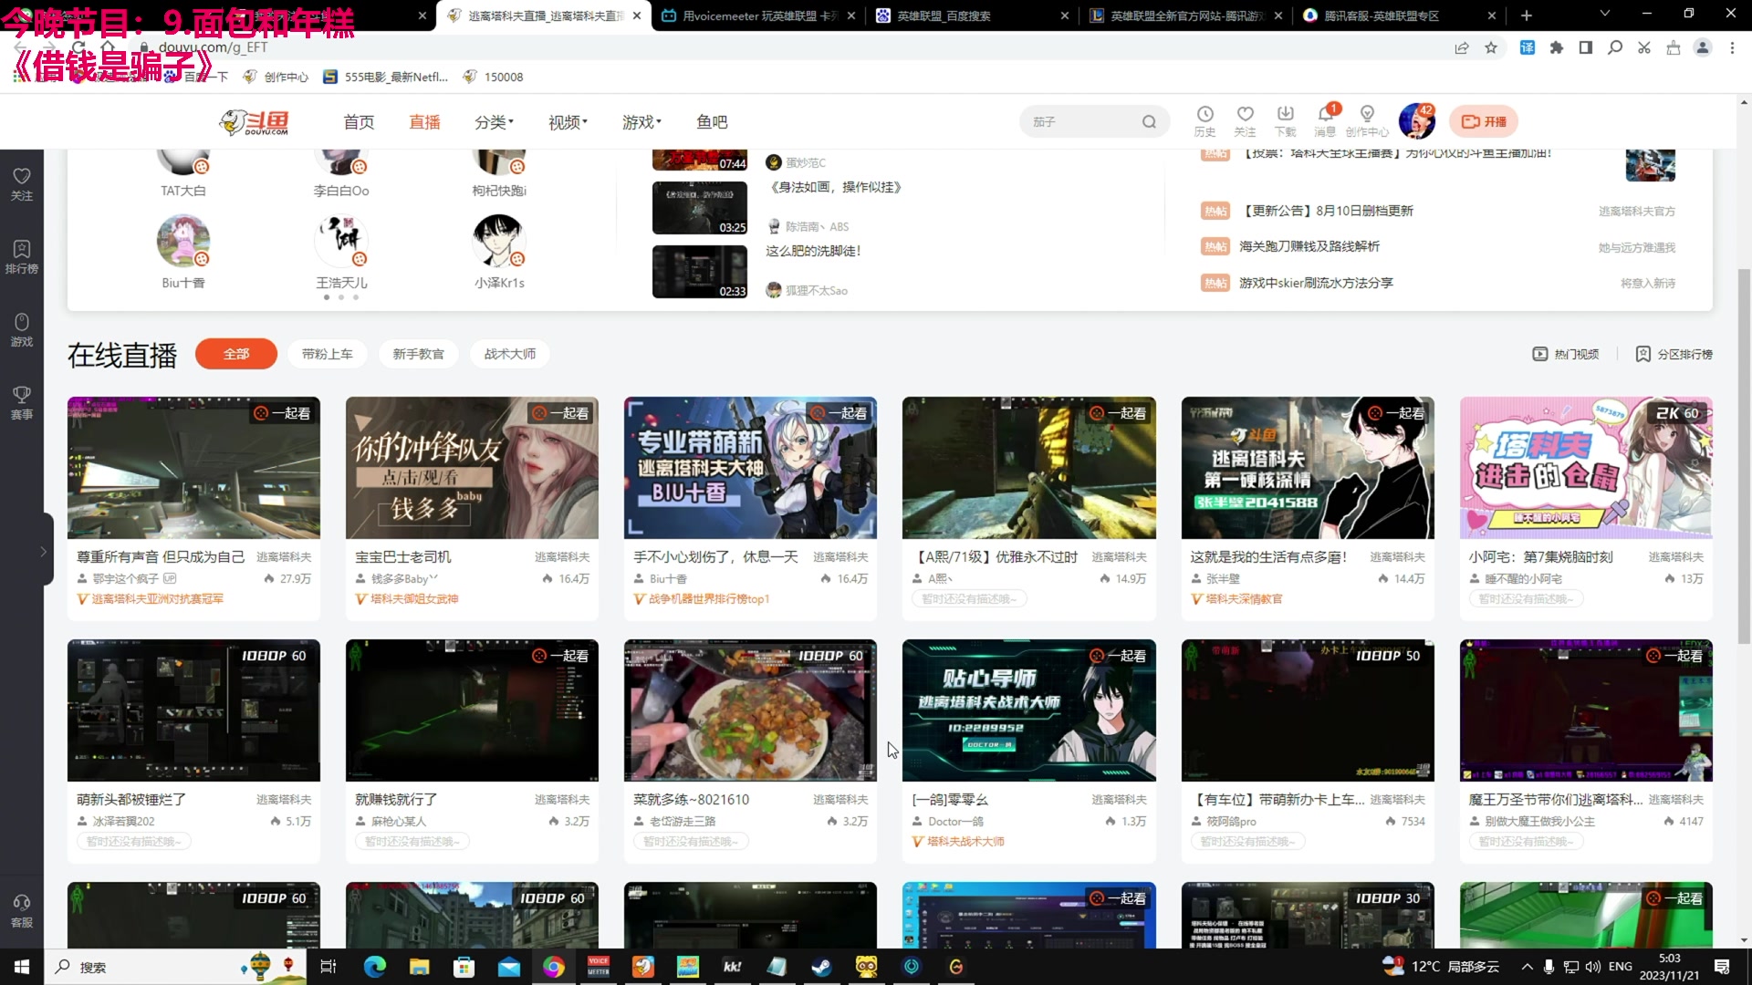Expand the 分类 dropdown menu
This screenshot has height=985, width=1752.
[x=494, y=122]
